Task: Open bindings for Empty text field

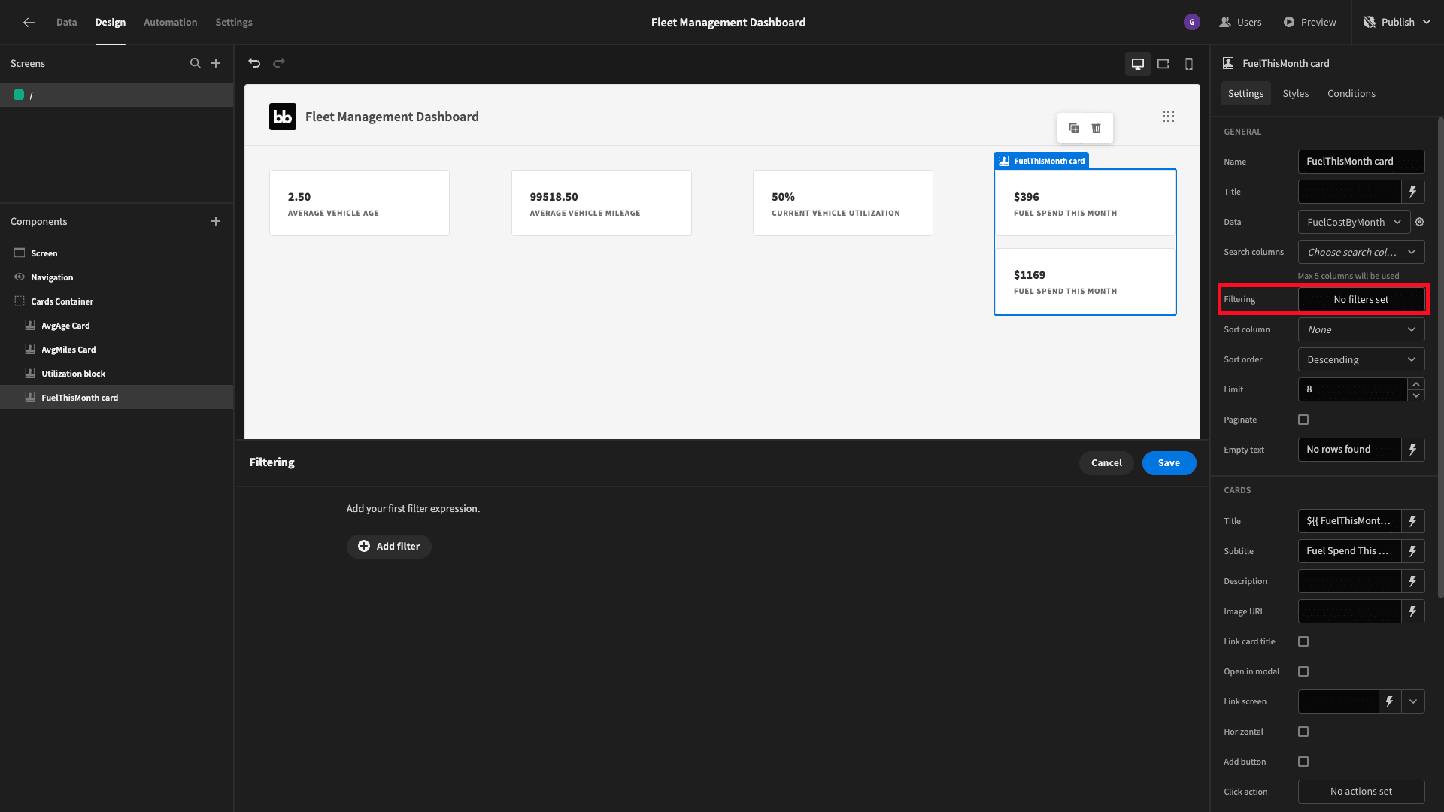Action: pyautogui.click(x=1413, y=450)
